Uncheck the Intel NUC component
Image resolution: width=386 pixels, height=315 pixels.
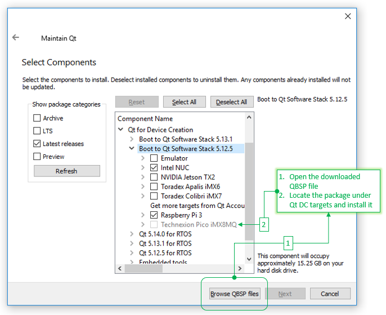pos(154,168)
